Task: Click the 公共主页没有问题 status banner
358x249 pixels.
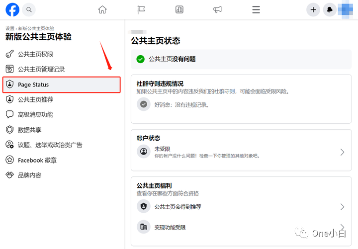Action: pos(241,59)
